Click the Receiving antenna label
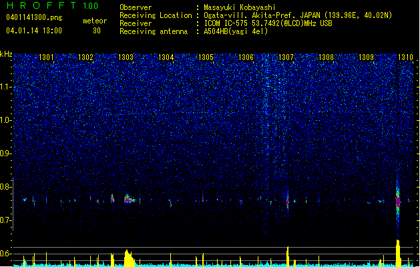The height and width of the screenshot is (267, 420). click(x=154, y=31)
